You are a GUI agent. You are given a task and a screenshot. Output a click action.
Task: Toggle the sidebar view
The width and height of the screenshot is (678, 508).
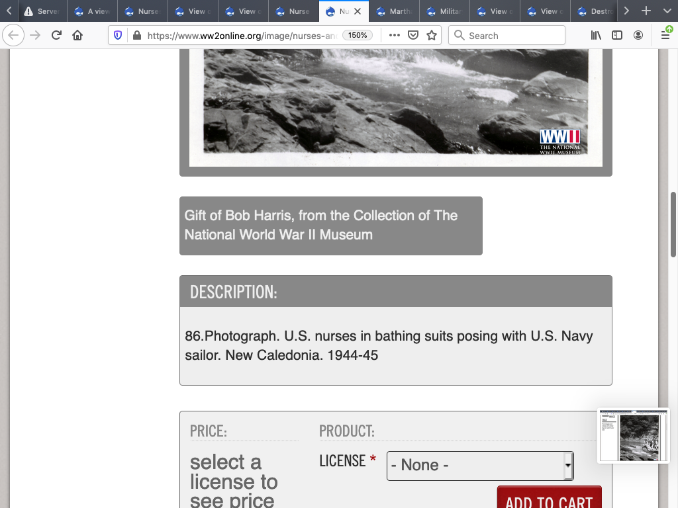(x=617, y=36)
